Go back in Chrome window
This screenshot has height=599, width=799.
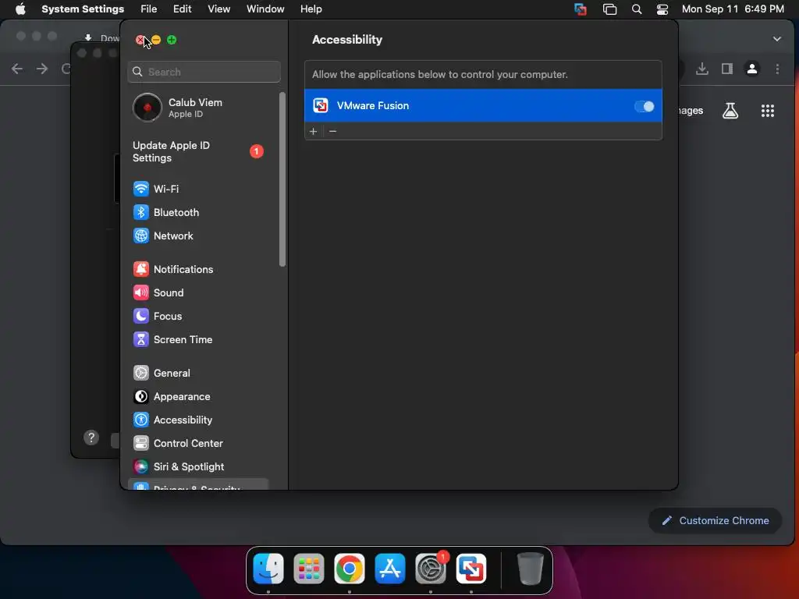pos(17,69)
